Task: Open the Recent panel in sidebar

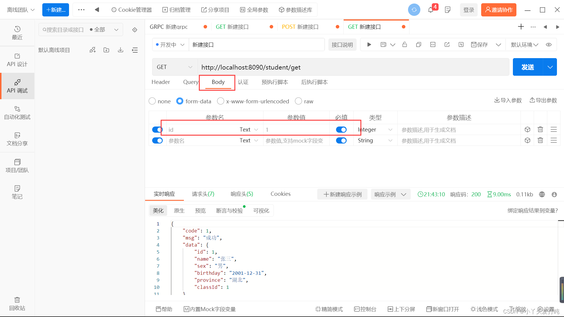Action: (x=17, y=33)
